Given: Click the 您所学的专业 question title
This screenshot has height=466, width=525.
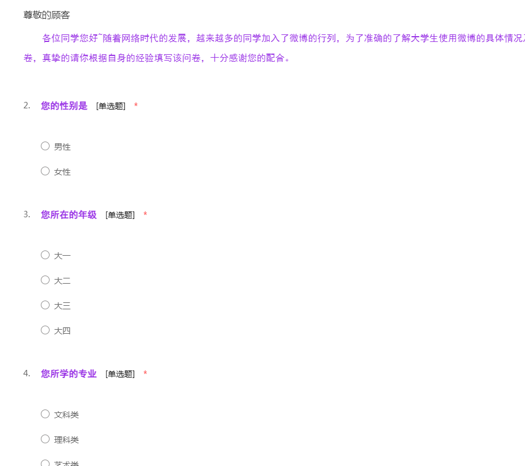Looking at the screenshot, I should [69, 373].
